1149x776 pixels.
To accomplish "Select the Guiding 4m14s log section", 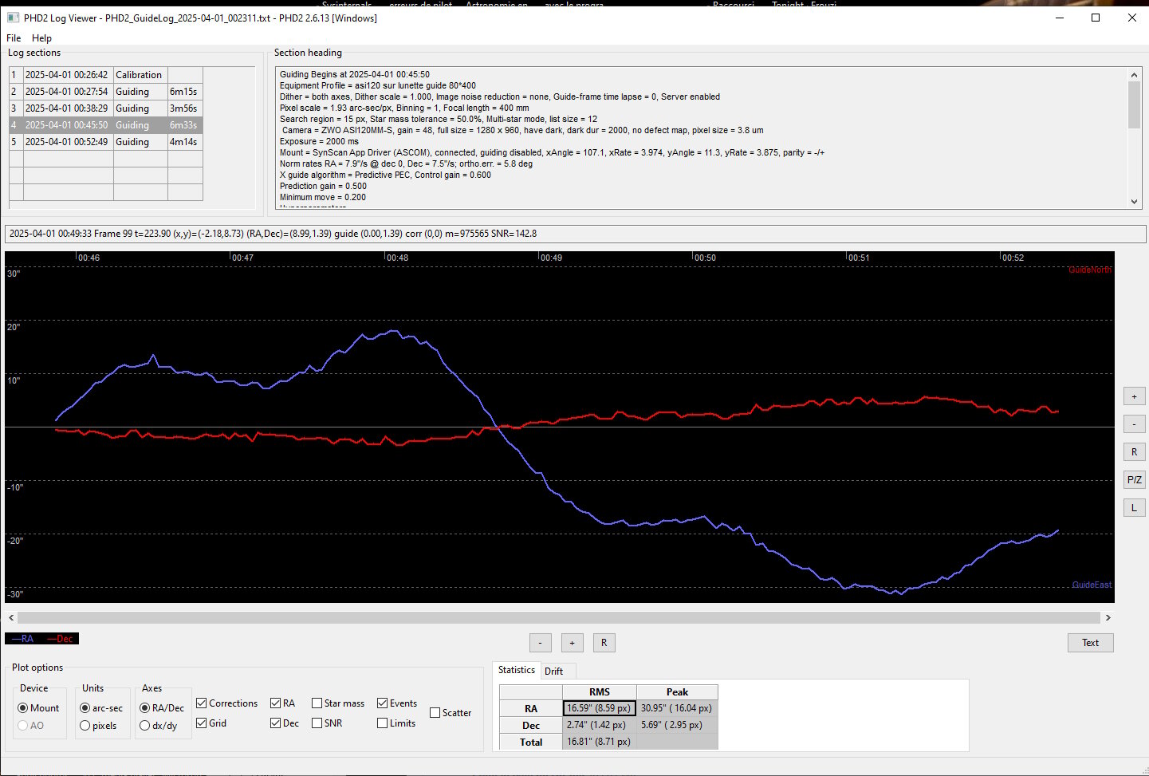I will [106, 142].
